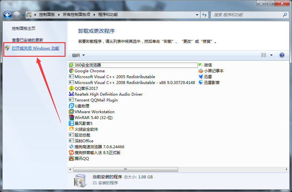Image resolution: width=292 pixels, height=192 pixels.
Task: Select the Tencent QQMail Plugin entry
Action: [x=93, y=100]
